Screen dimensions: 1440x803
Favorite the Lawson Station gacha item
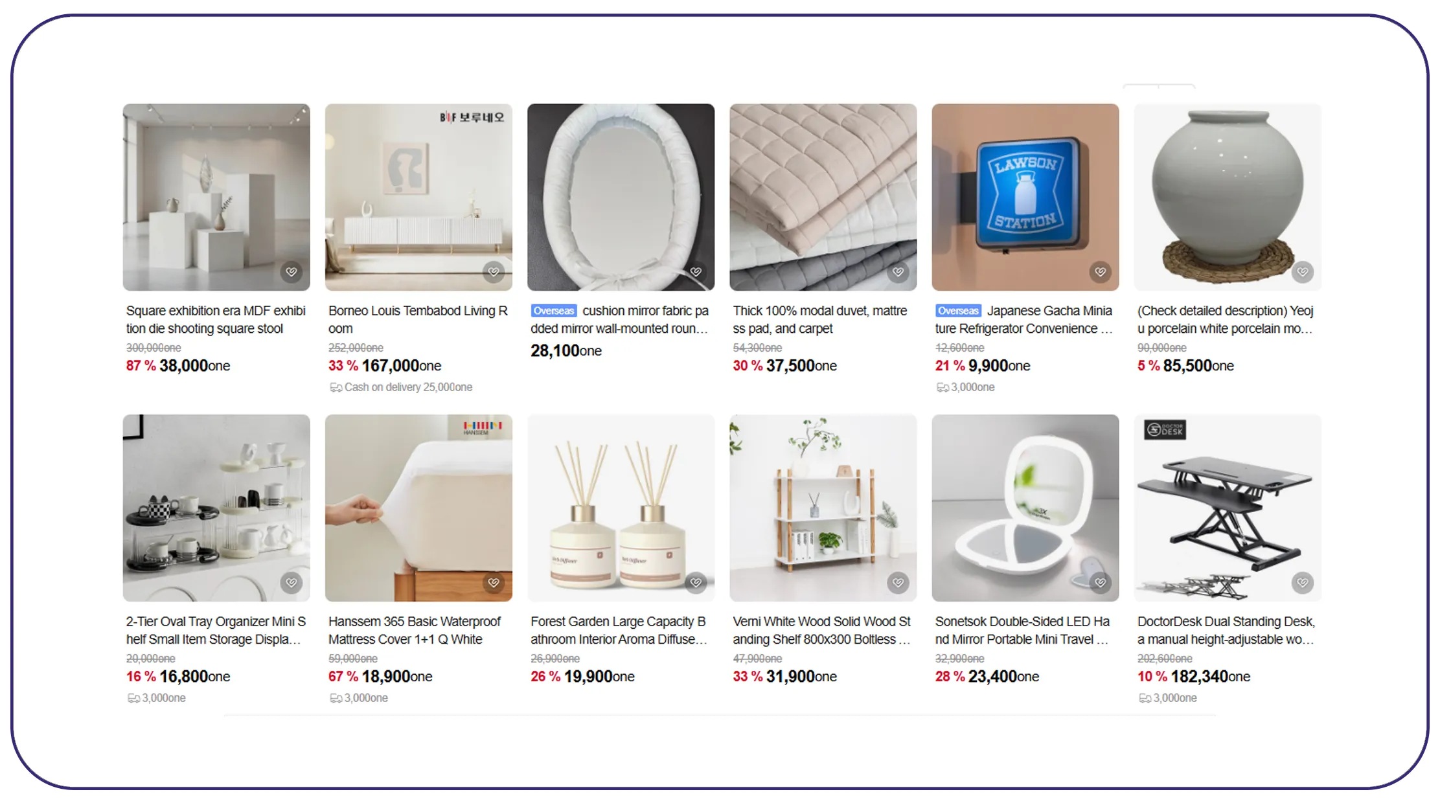1100,272
